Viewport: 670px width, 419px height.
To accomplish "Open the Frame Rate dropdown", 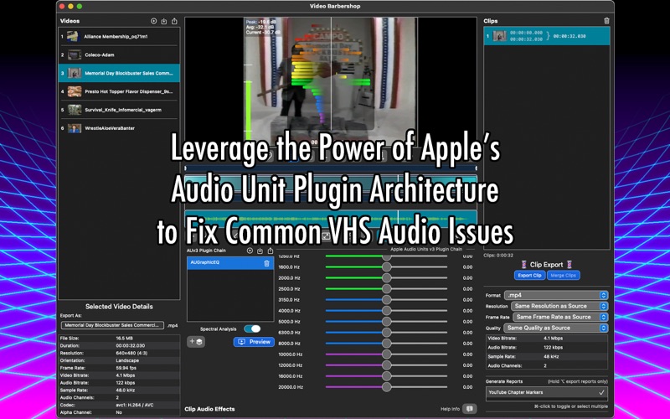I will tap(560, 318).
